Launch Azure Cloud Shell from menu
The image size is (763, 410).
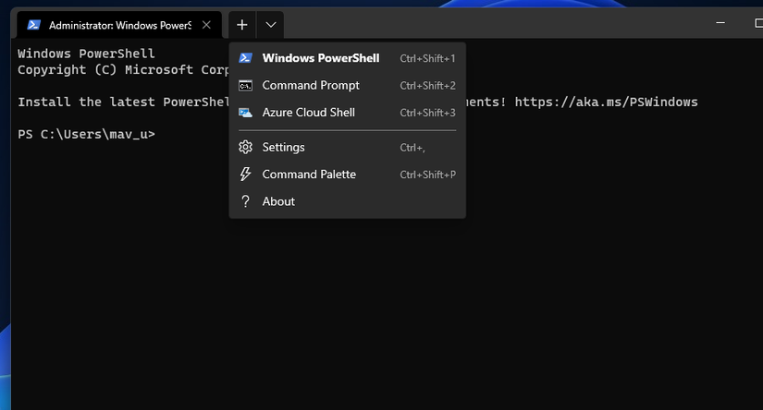point(347,113)
